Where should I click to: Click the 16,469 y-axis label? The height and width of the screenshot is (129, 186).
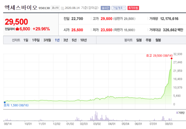178,79
